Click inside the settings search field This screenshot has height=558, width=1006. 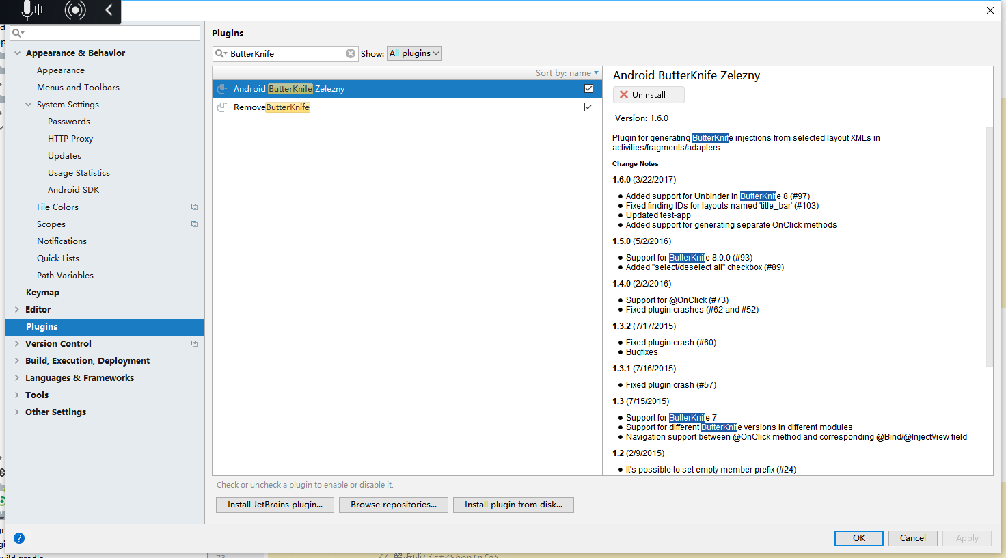[x=105, y=33]
